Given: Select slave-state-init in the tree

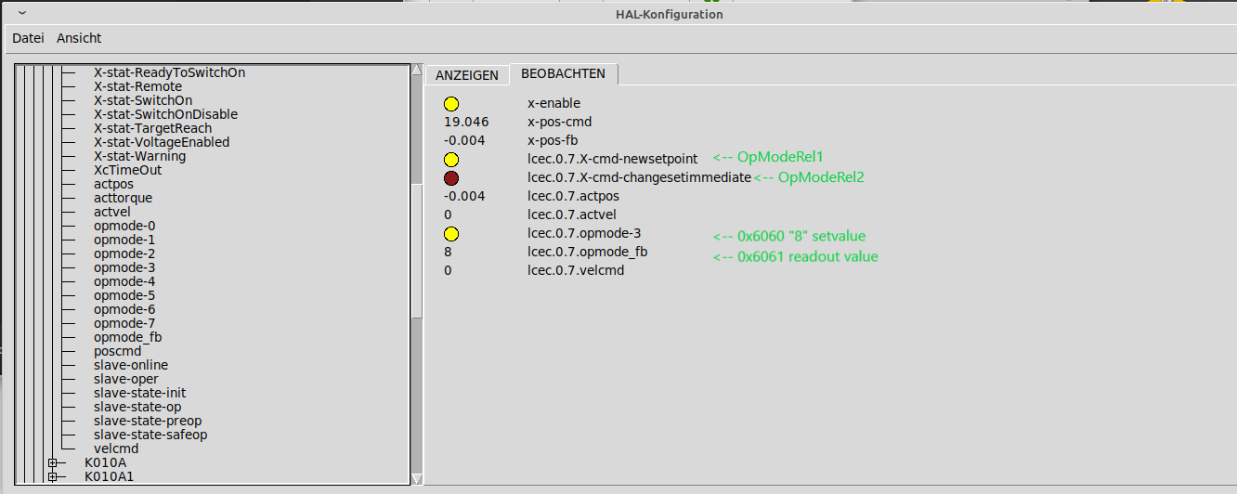Looking at the screenshot, I should [x=140, y=393].
